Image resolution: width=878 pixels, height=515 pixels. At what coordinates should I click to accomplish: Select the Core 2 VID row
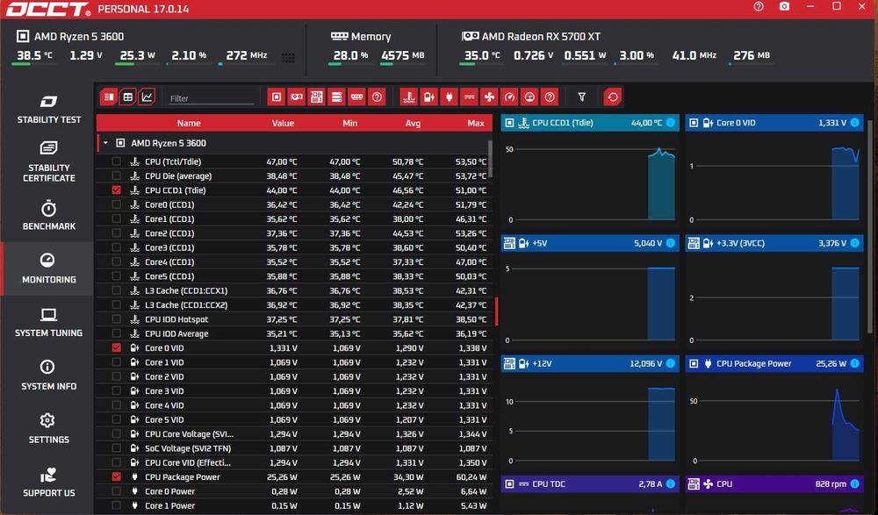294,376
